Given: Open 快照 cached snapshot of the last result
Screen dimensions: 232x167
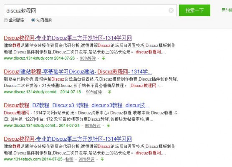Looking at the screenshot, I should pos(69,159).
